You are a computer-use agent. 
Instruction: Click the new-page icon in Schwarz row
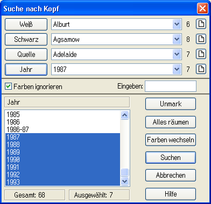(x=201, y=39)
